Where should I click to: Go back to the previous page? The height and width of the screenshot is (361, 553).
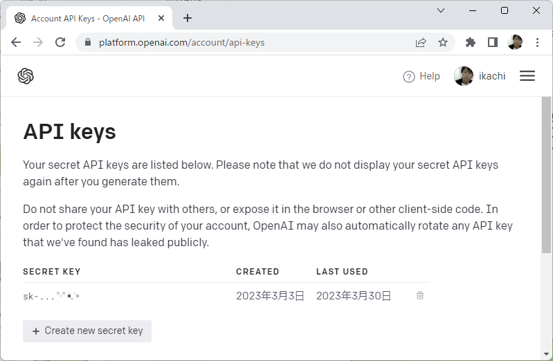click(16, 42)
